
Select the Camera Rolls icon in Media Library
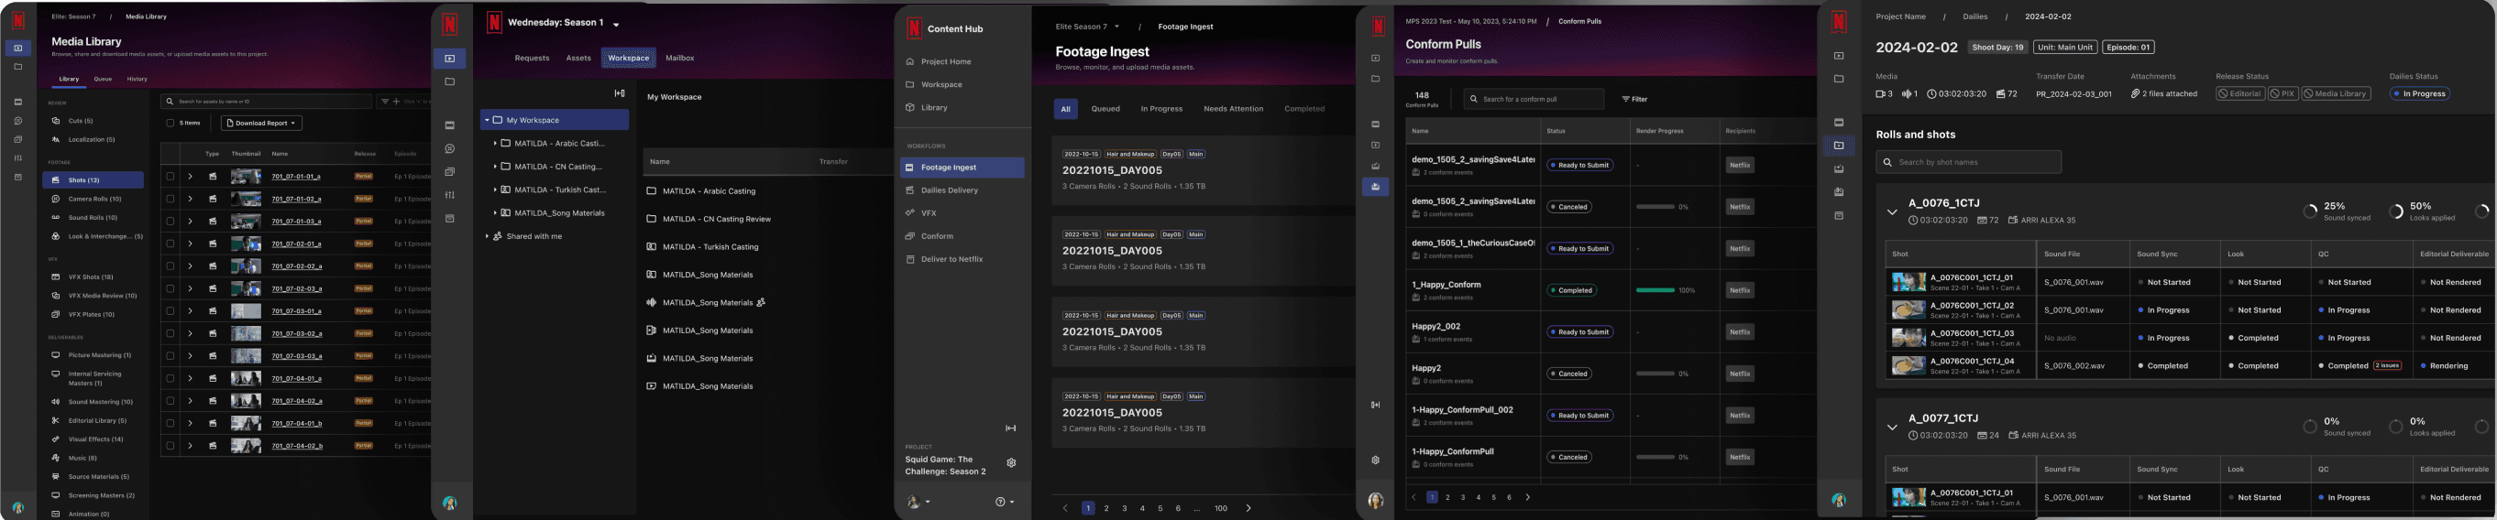click(x=55, y=199)
